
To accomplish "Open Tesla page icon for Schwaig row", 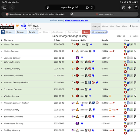I will pos(125,65).
